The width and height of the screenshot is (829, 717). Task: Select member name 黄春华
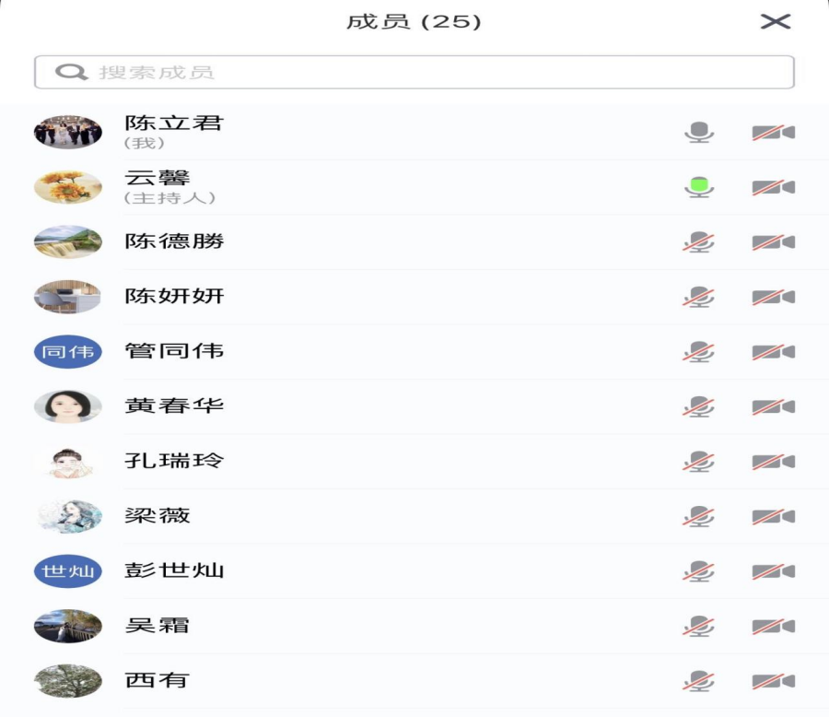tap(174, 406)
